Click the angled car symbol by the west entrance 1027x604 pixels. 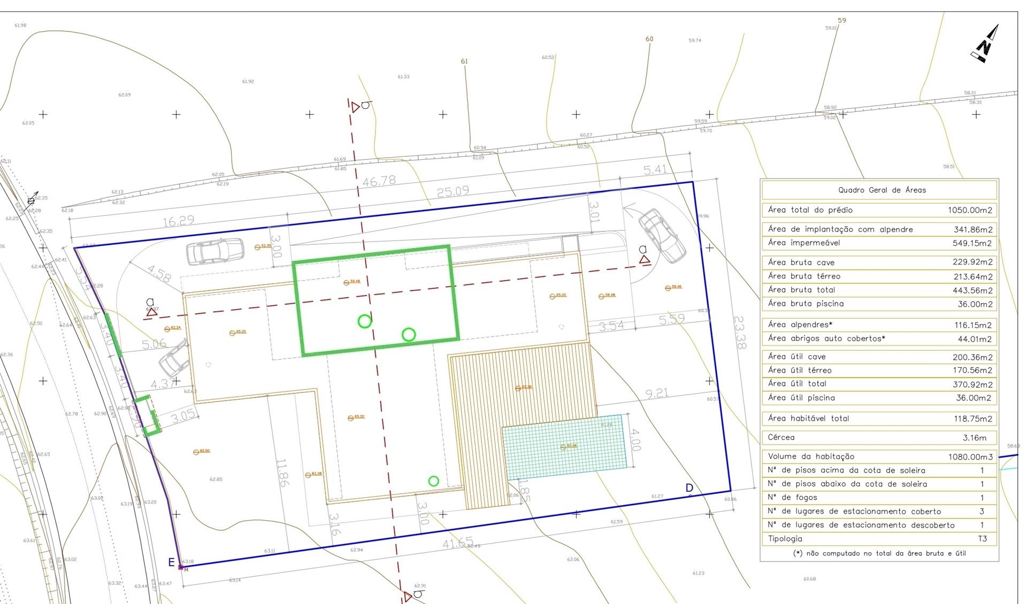pyautogui.click(x=175, y=358)
